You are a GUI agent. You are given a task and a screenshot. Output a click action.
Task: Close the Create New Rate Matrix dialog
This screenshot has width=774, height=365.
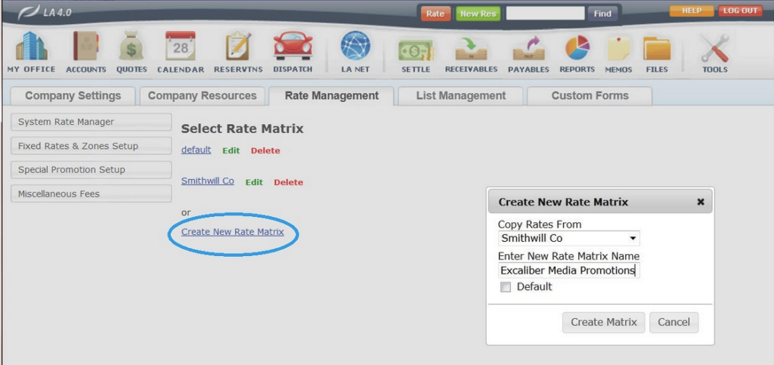coord(700,202)
